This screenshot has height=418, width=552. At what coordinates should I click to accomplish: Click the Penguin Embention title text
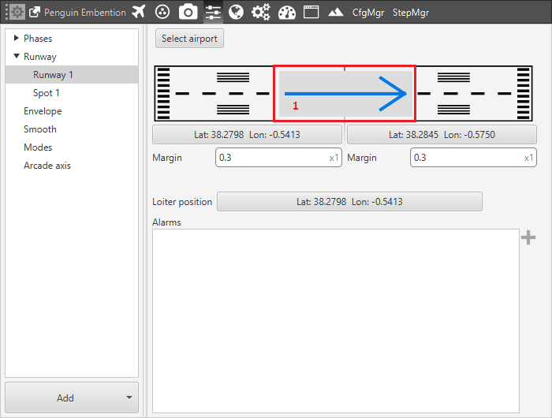pos(85,13)
